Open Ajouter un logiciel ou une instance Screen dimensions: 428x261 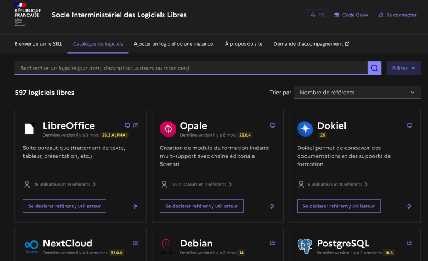(174, 43)
